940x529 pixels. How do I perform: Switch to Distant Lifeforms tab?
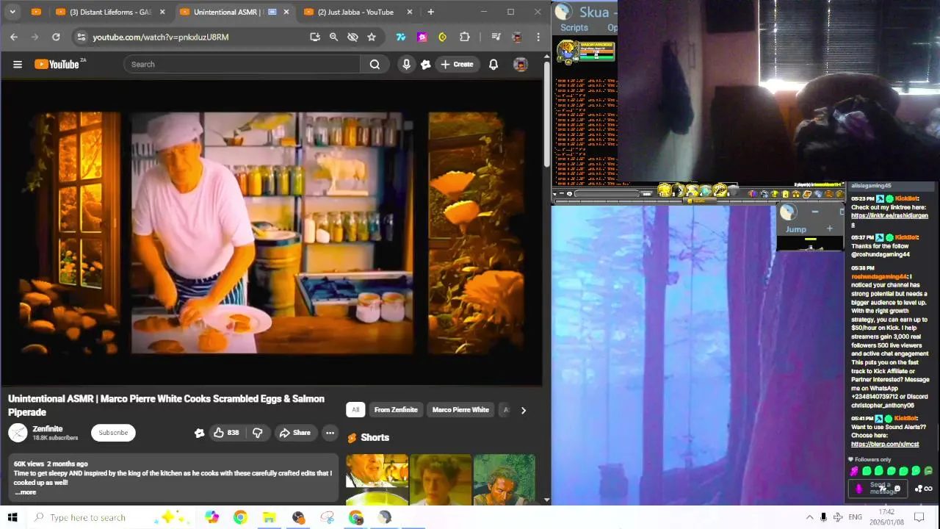[x=110, y=12]
